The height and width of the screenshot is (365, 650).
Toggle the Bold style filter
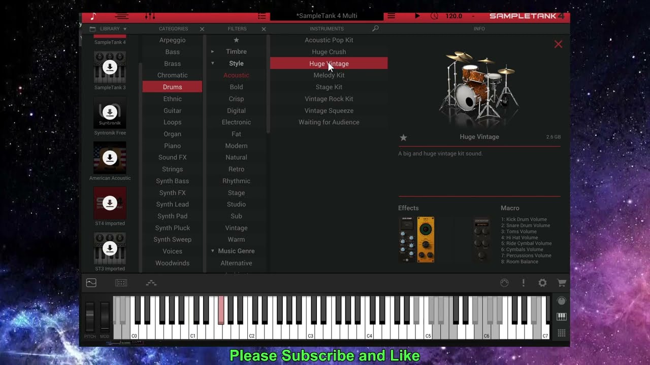(236, 87)
